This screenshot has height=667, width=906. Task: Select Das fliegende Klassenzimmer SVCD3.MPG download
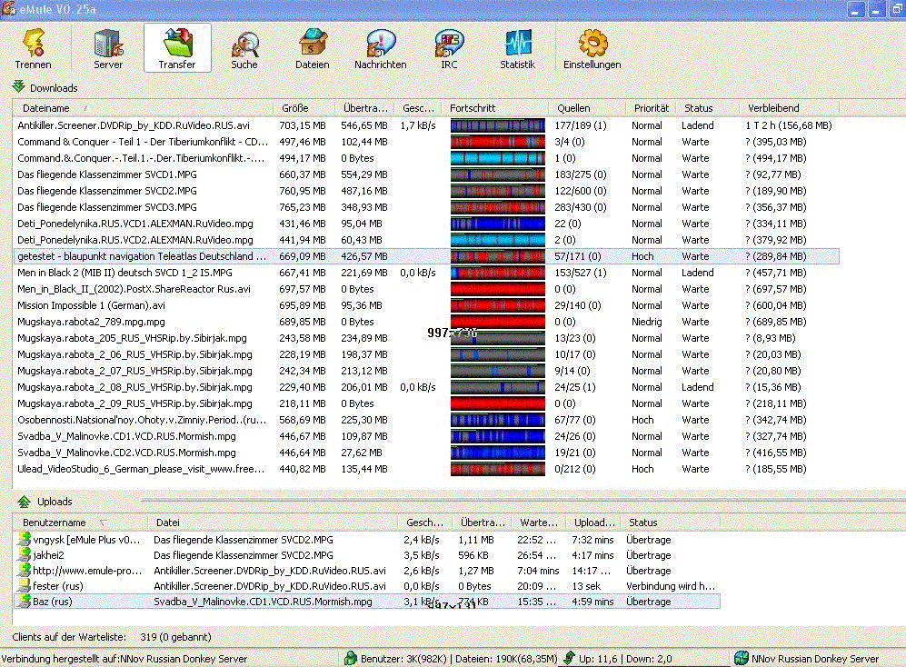tap(426, 207)
